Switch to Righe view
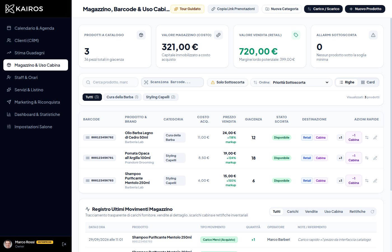The image size is (392, 252). click(347, 82)
